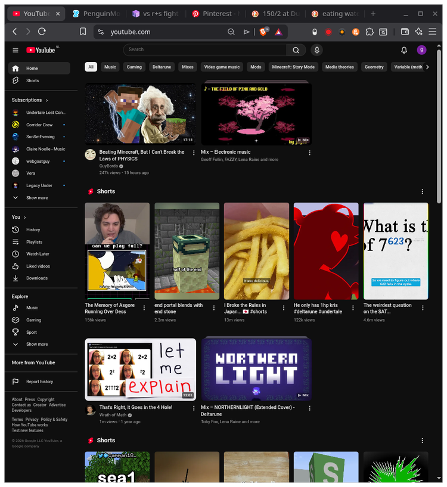Screen dimensions: 447x487
Task: Open the webgoatguy subscription
Action: click(x=39, y=161)
